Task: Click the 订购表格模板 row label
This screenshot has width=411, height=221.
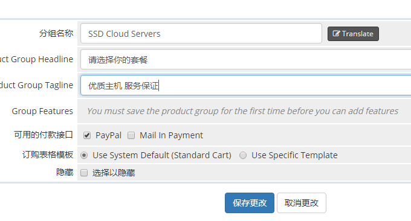Action: tap(48, 155)
